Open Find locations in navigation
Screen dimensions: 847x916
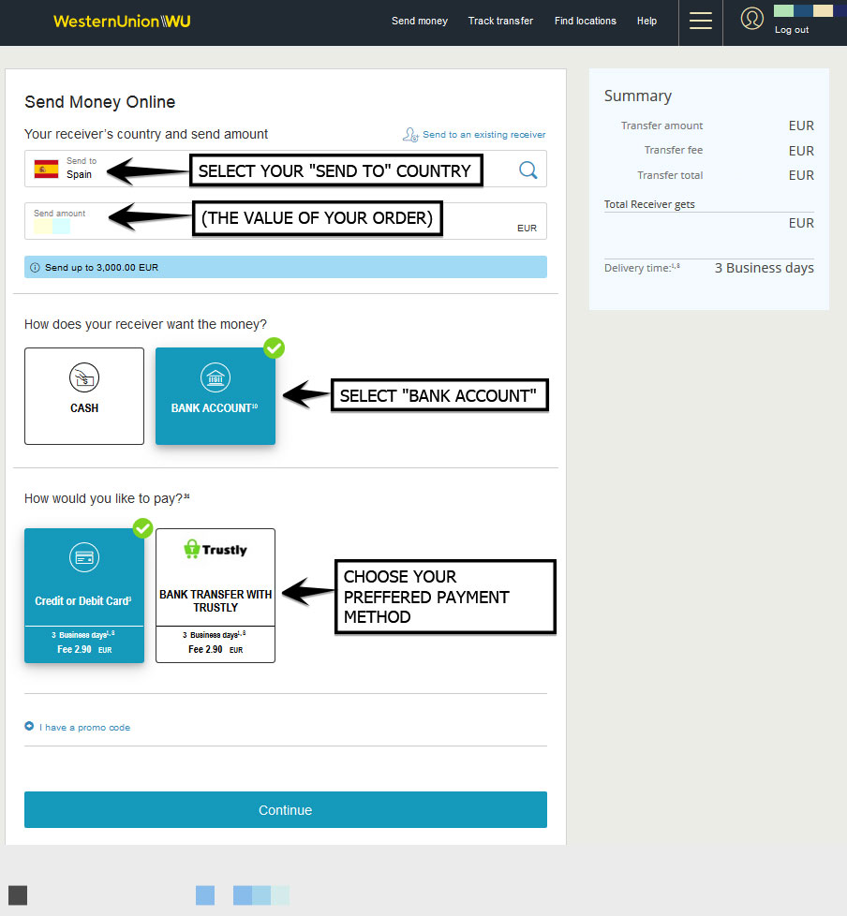(585, 21)
